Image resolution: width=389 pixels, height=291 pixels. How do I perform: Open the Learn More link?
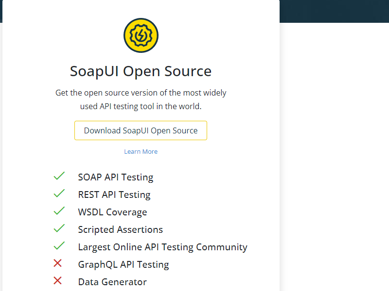[x=141, y=151]
